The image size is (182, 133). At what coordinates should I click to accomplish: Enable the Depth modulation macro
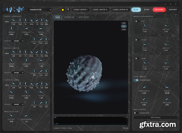point(137,59)
